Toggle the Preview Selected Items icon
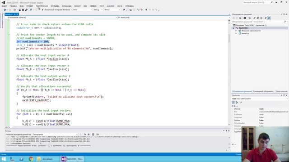This screenshot has height=162, width=289. coord(269,18)
